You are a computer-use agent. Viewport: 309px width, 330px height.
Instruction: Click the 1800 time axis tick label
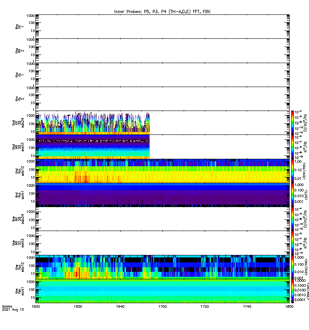pyautogui.click(x=289, y=306)
